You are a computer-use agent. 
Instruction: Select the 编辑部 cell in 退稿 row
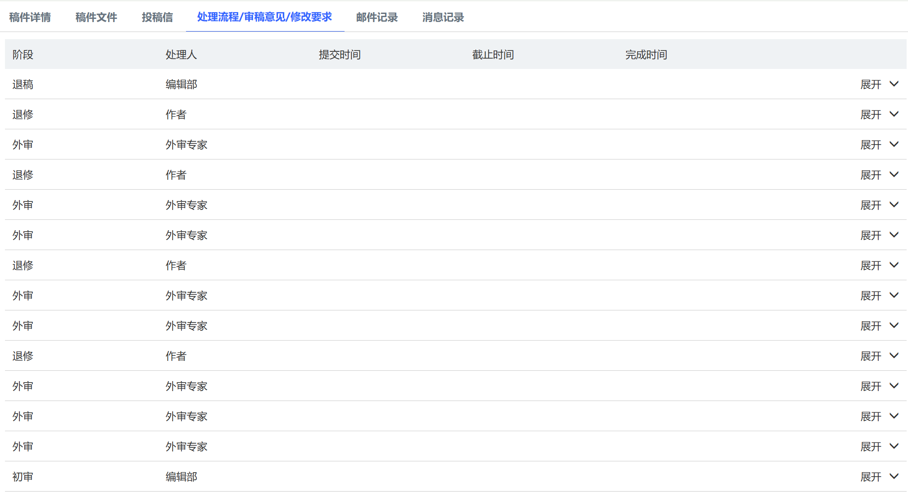(181, 84)
